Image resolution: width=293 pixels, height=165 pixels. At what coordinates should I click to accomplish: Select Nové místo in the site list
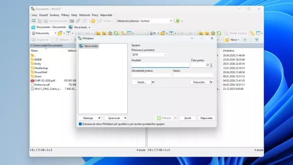(x=88, y=46)
